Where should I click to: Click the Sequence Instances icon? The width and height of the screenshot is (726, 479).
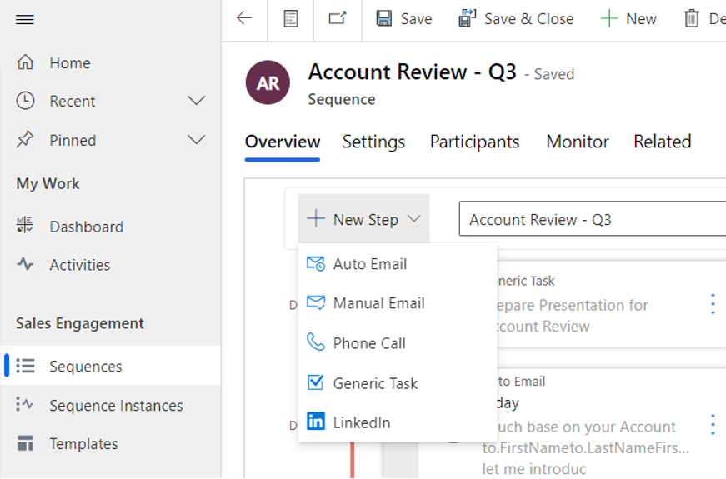click(x=25, y=404)
